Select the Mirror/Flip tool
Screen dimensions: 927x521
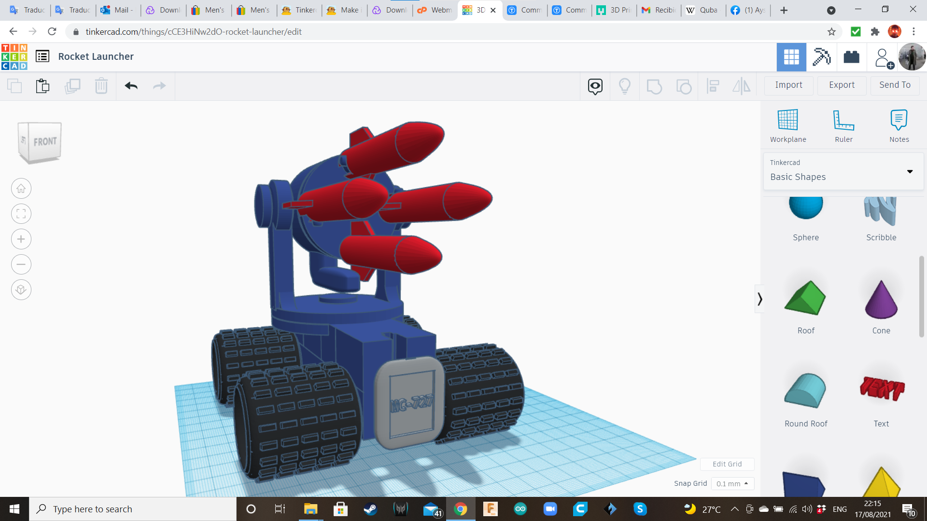(x=742, y=86)
